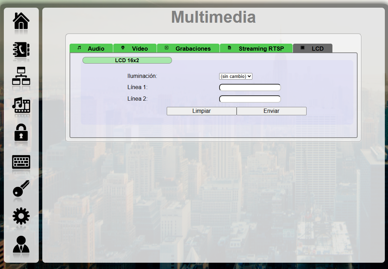
Task: Switch to the Streaming RTSP tab
Action: 256,49
